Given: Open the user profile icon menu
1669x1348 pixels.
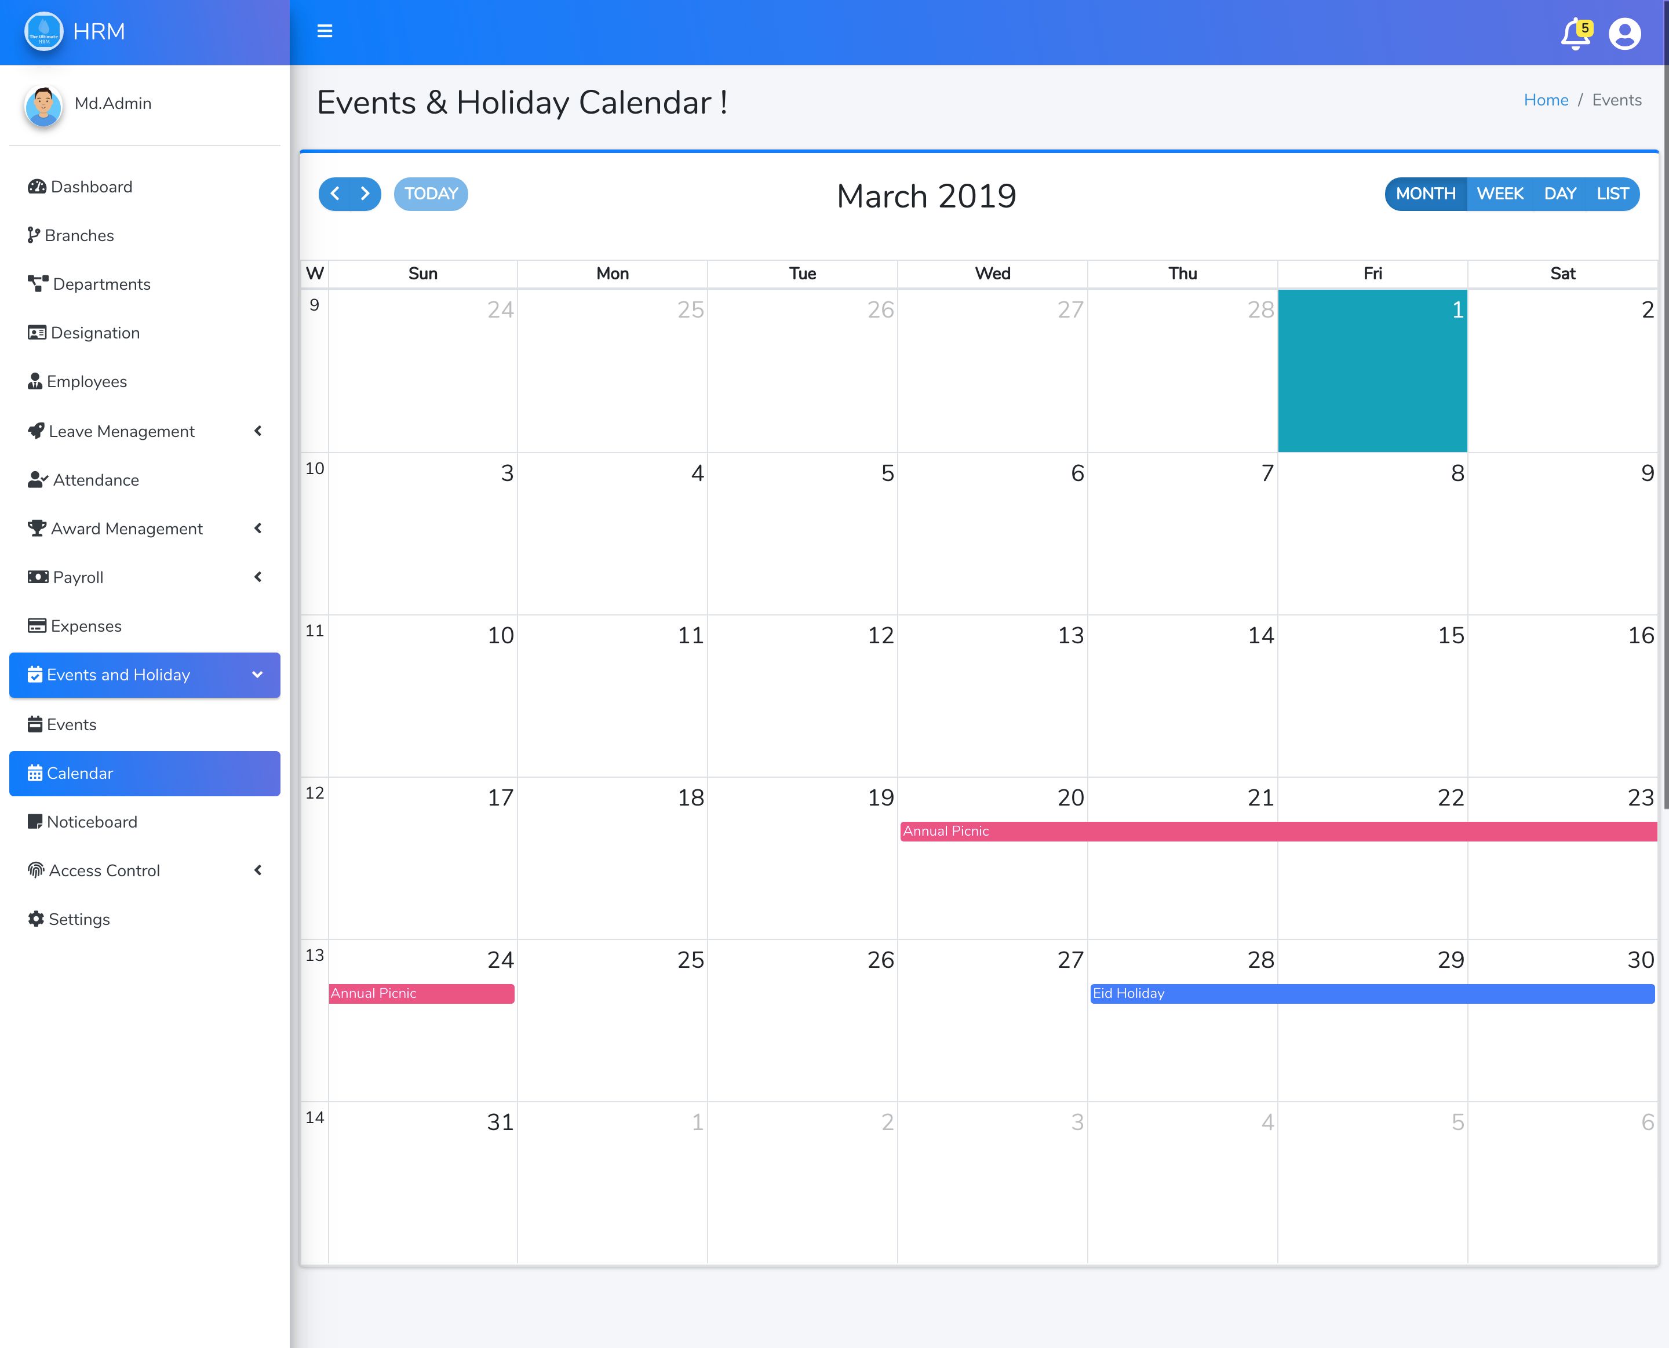Looking at the screenshot, I should coord(1624,34).
